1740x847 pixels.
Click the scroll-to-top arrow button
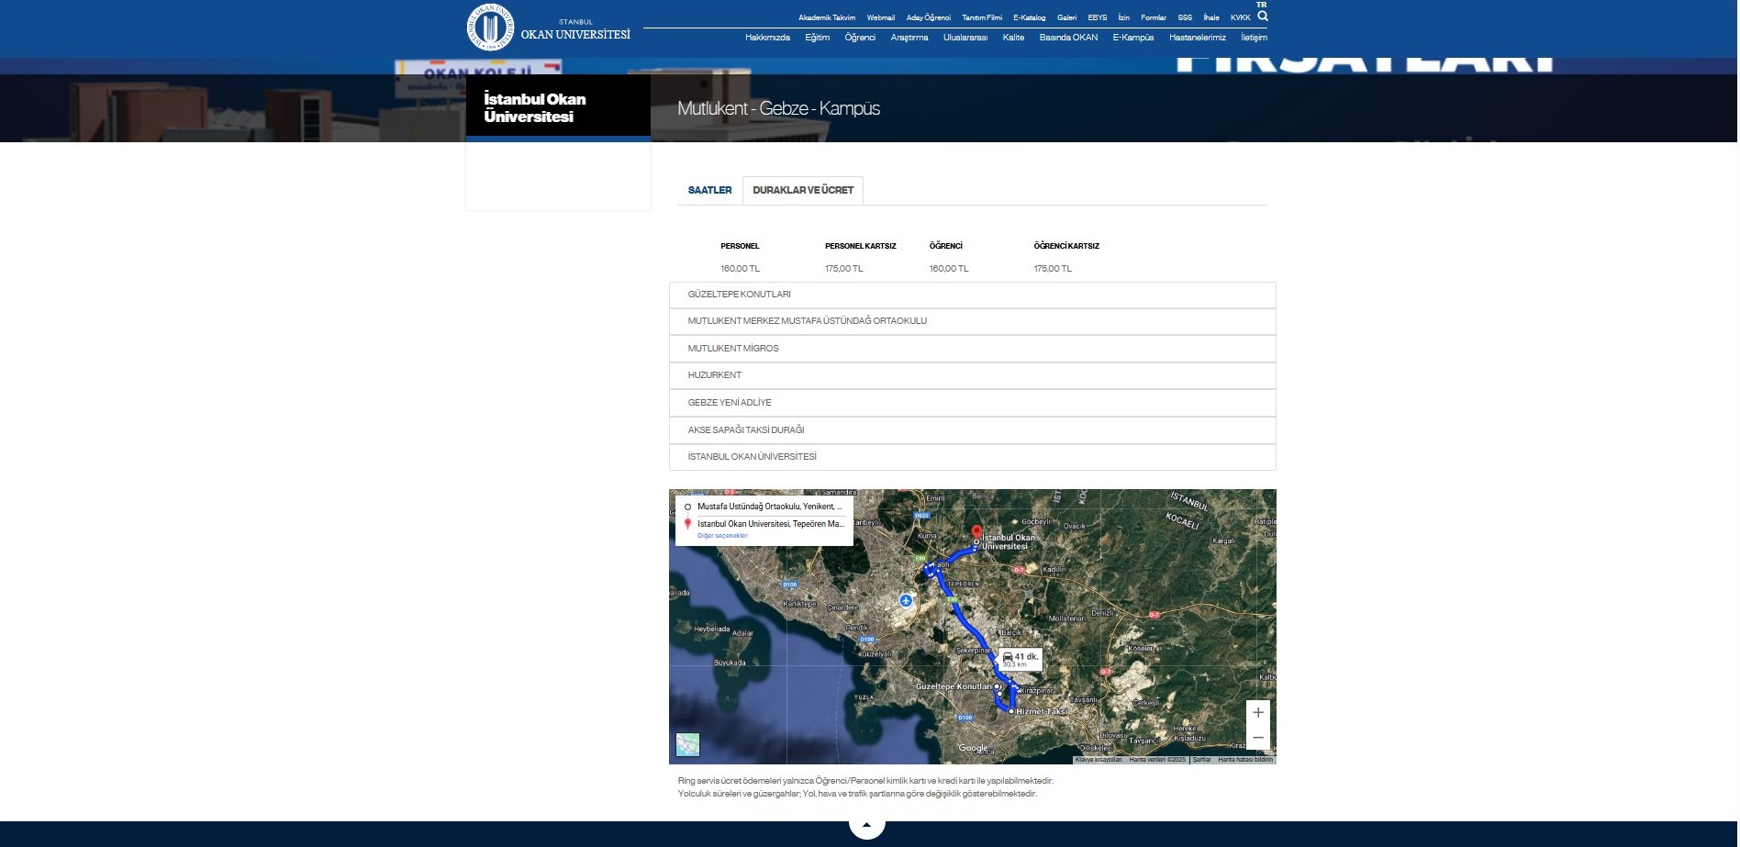(866, 825)
